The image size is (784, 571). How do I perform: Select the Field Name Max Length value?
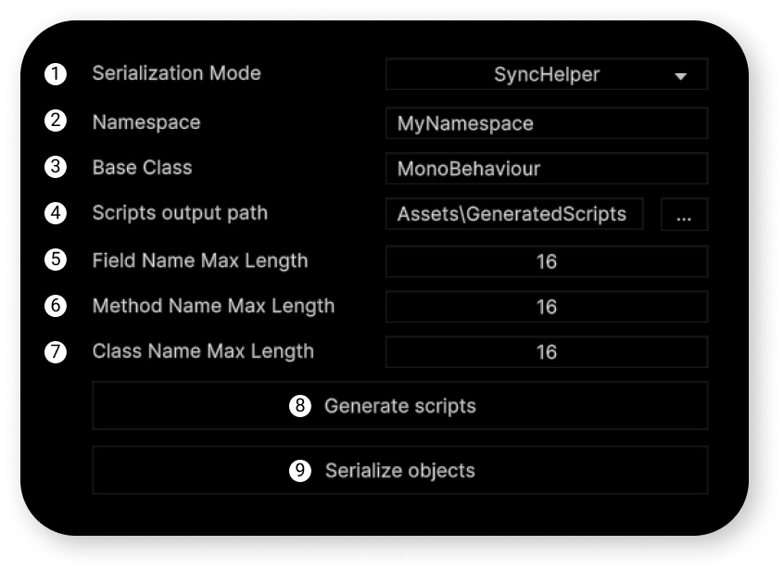pos(547,261)
